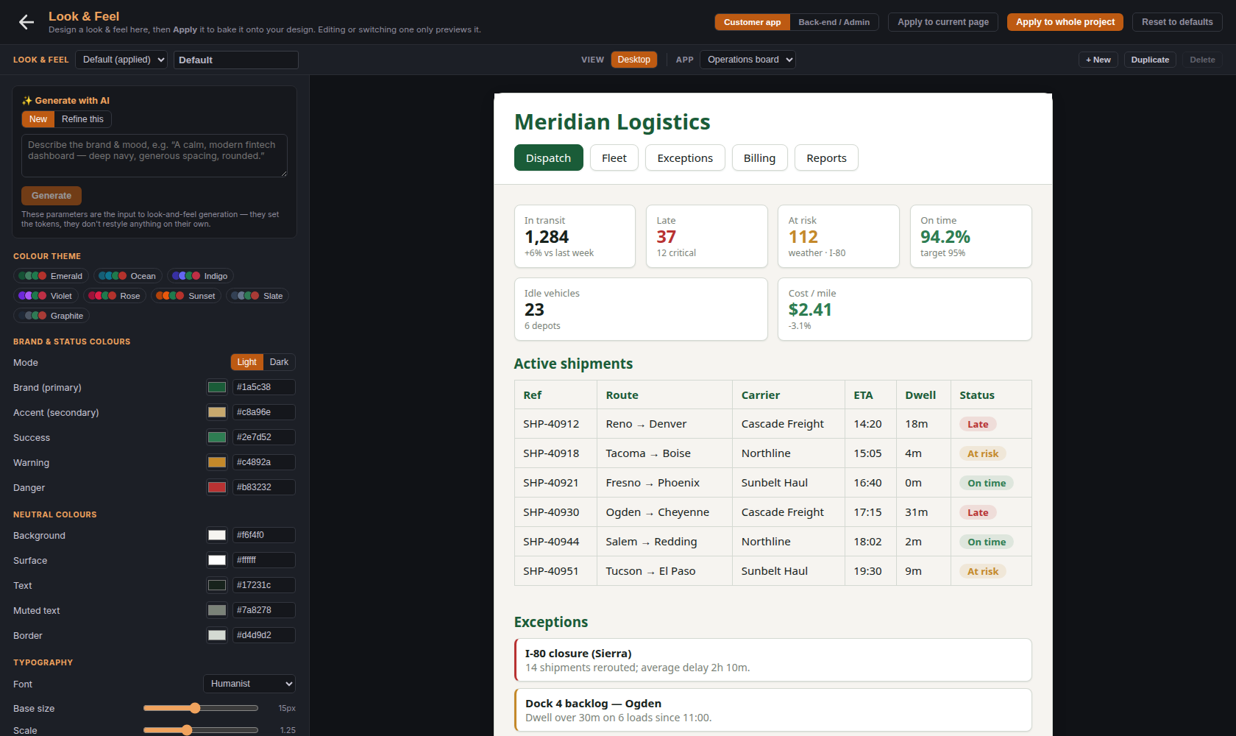Open the Accent (secondary) colour swatch

pos(217,412)
